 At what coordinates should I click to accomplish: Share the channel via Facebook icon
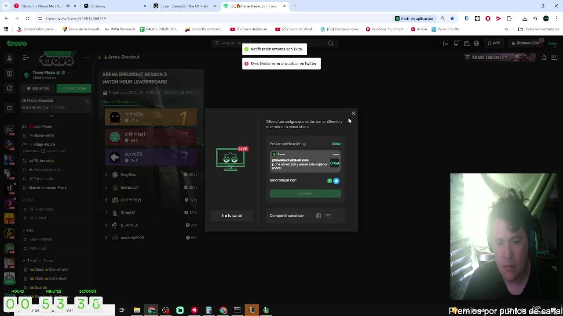(318, 215)
